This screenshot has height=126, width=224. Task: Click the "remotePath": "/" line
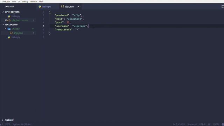[67, 29]
